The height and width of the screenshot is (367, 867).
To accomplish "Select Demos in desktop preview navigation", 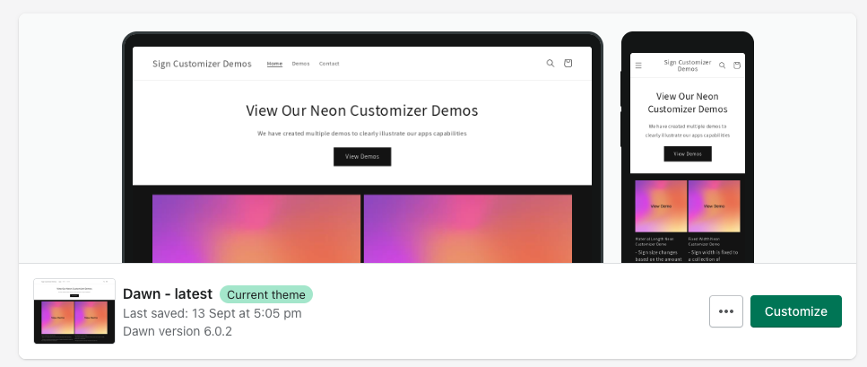I will 300,64.
